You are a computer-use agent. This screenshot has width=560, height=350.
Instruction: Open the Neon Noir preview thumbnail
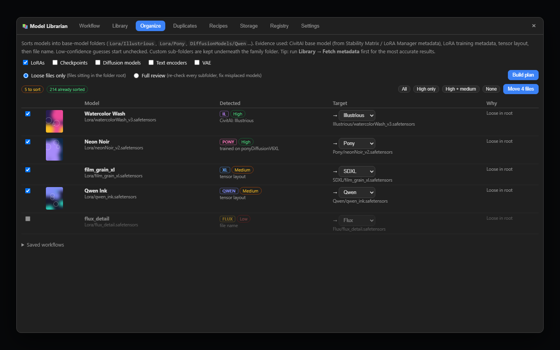pos(54,149)
